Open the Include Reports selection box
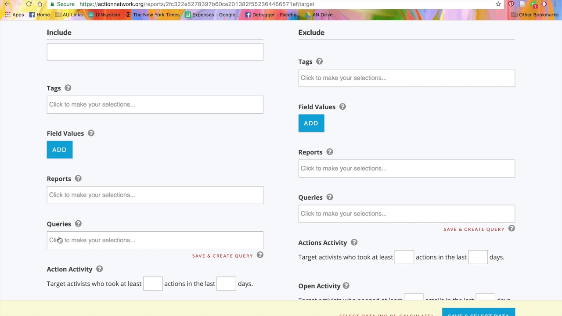The image size is (562, 316). [x=155, y=195]
